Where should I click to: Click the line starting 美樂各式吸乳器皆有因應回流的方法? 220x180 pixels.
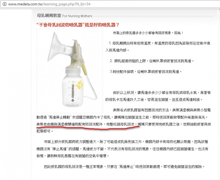pos(162,110)
